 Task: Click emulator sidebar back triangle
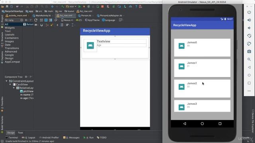(249, 67)
